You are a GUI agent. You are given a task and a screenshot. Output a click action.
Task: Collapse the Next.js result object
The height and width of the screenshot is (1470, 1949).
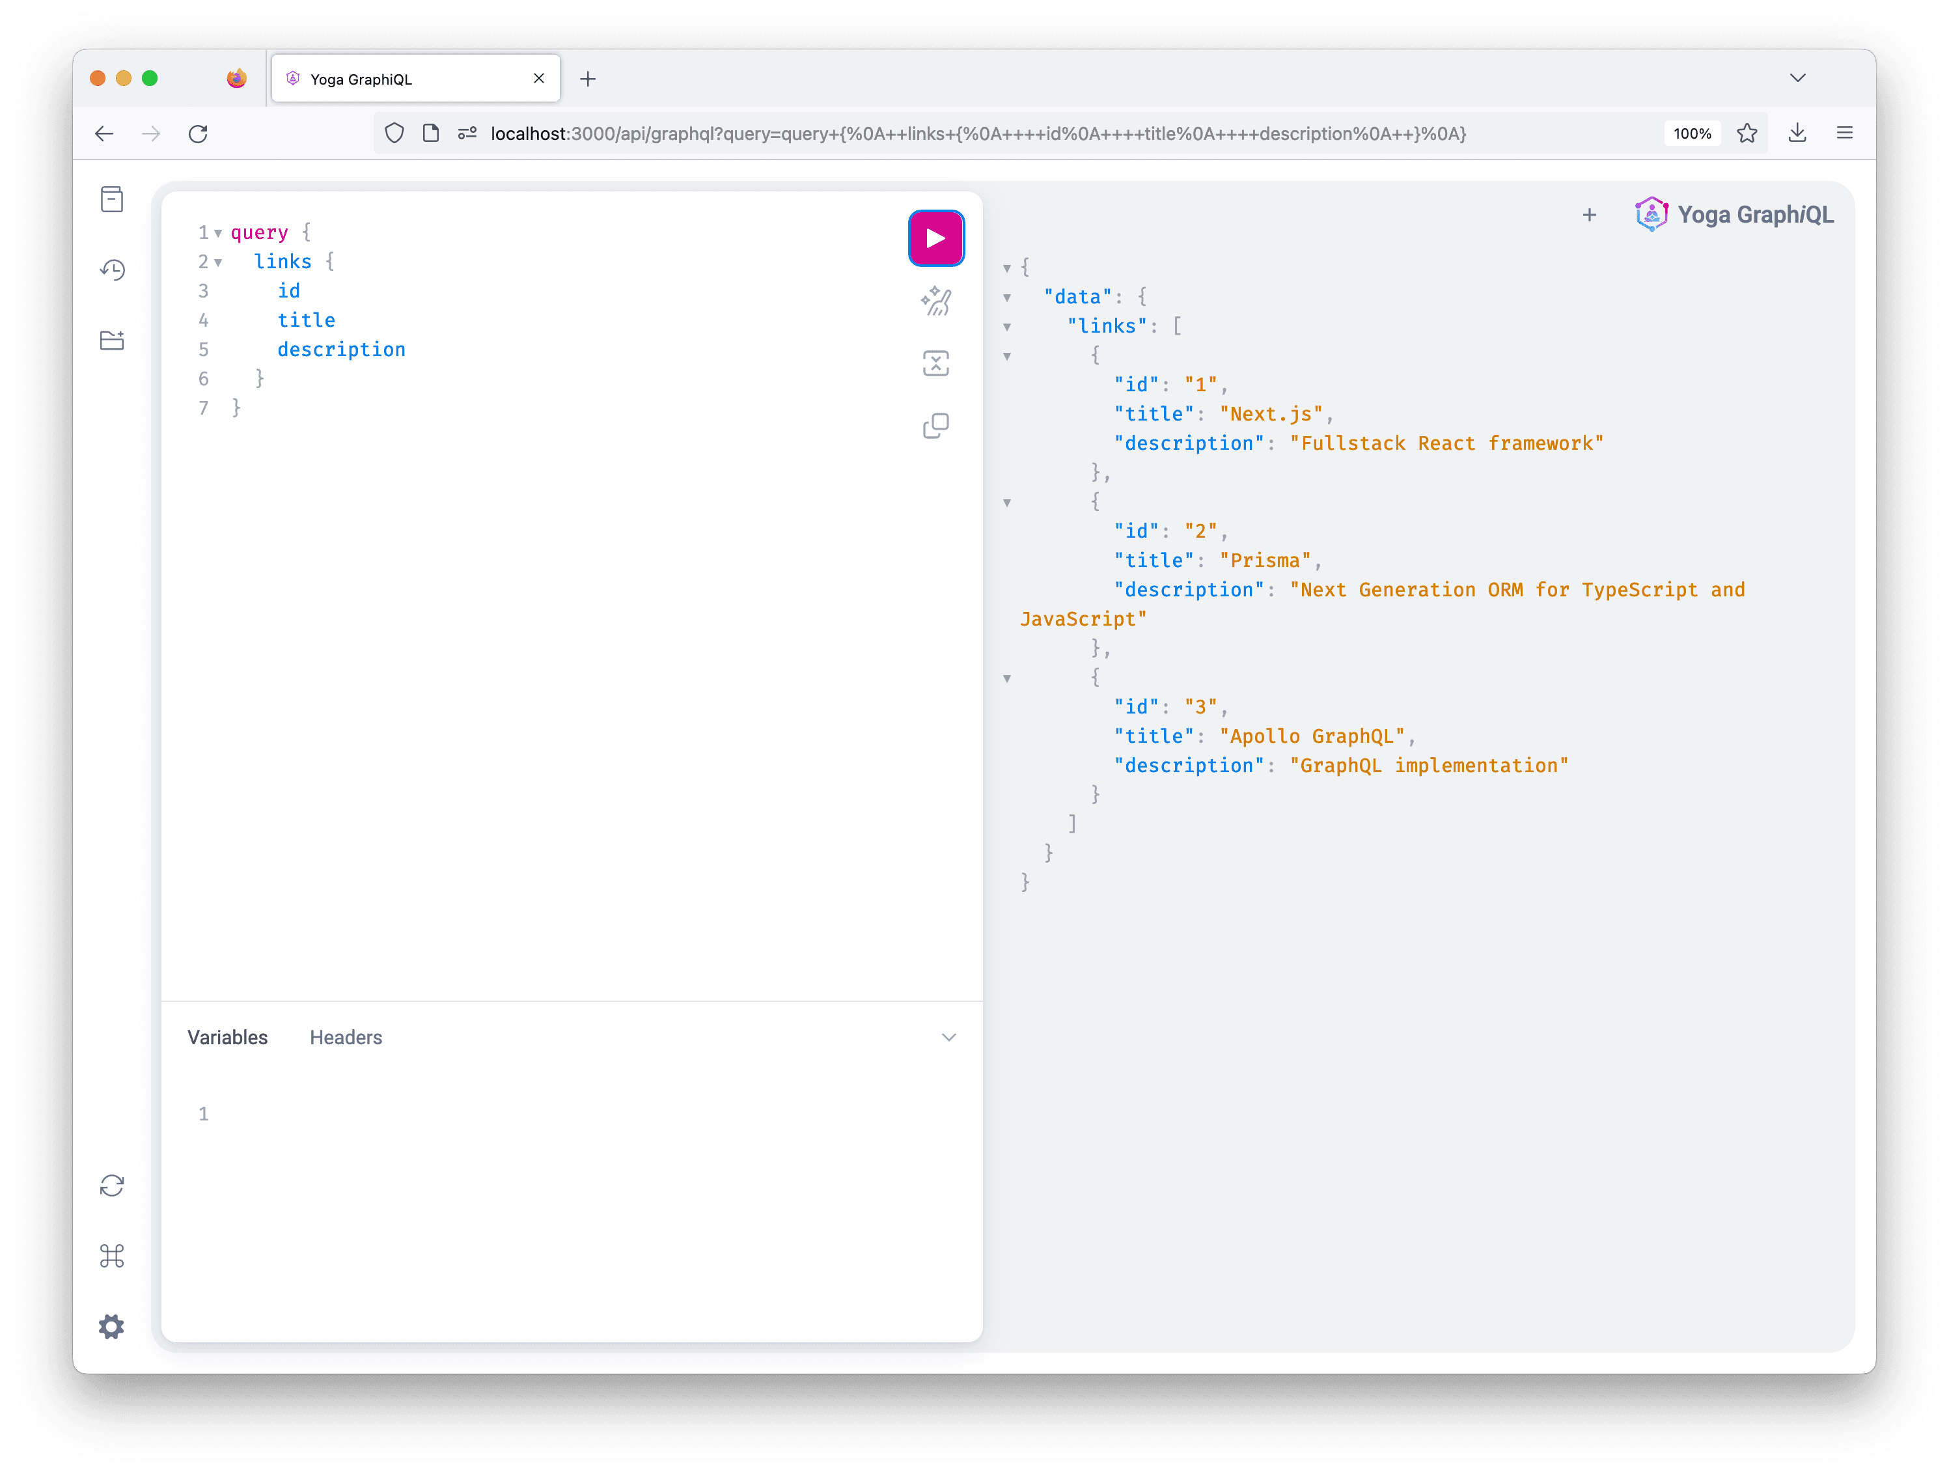(1007, 356)
